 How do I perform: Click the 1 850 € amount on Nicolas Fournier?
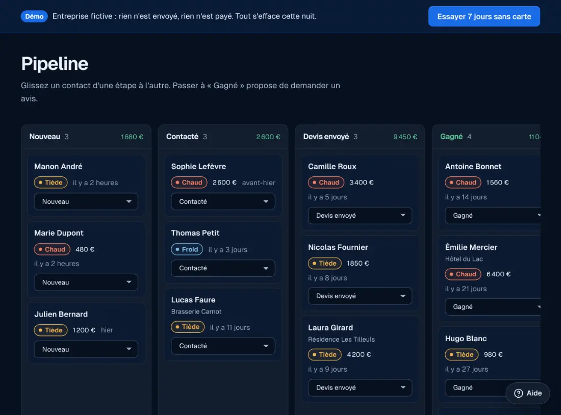point(358,263)
